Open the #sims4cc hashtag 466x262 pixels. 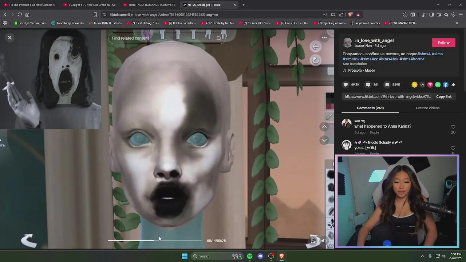[x=369, y=59]
